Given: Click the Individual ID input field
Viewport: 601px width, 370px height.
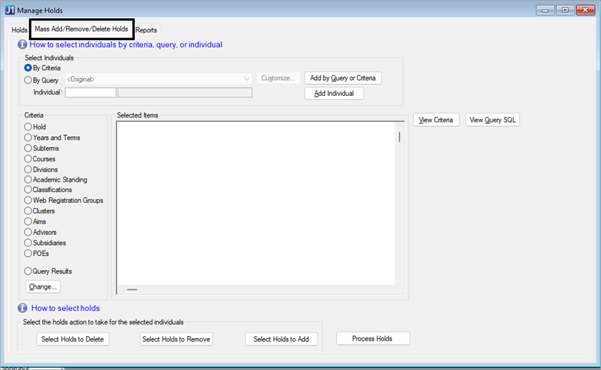Looking at the screenshot, I should [x=90, y=92].
